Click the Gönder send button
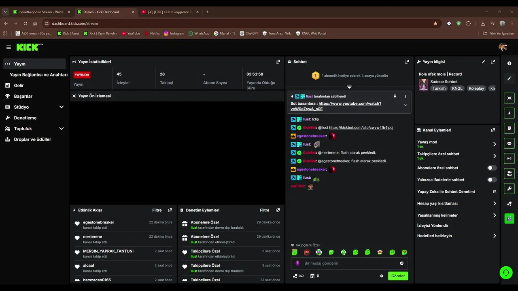Screen dimensions: 518x291 point(398,276)
